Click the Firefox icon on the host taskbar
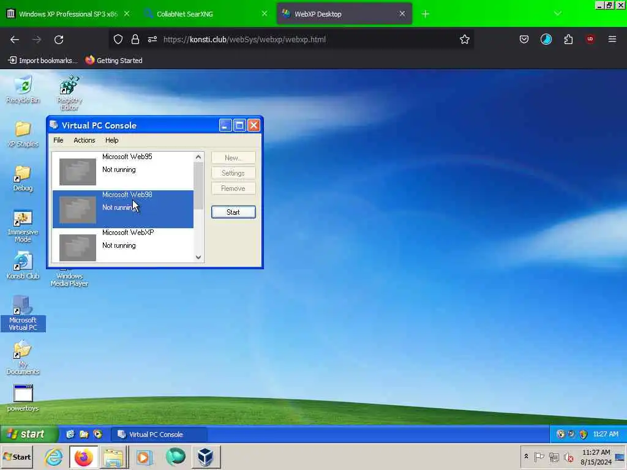 pyautogui.click(x=83, y=457)
